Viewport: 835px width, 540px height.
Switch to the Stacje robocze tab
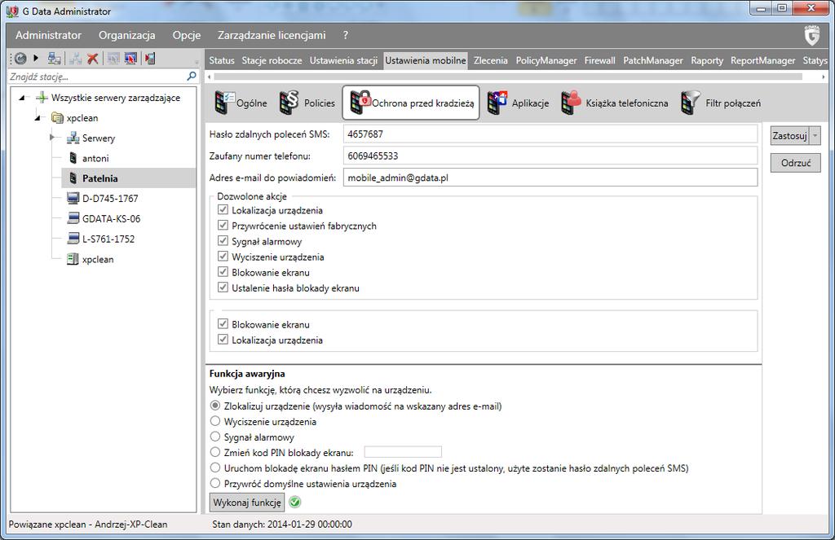(272, 60)
